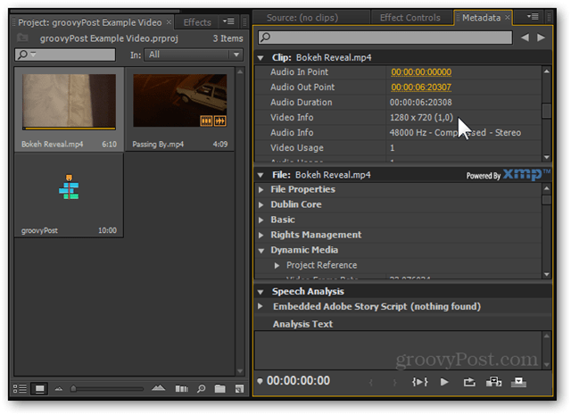Click the 00:00:00:00 timecode display
The height and width of the screenshot is (415, 571).
[298, 381]
